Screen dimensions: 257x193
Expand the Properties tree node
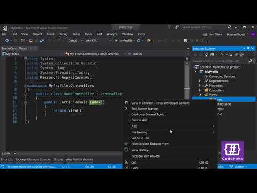point(200,86)
